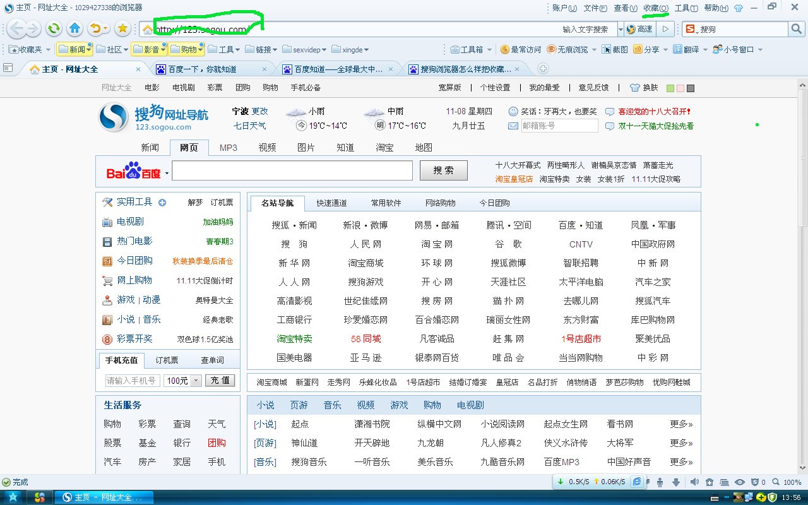The width and height of the screenshot is (808, 505).
Task: Expand the 新闻 bookmark folder
Action: pos(90,49)
